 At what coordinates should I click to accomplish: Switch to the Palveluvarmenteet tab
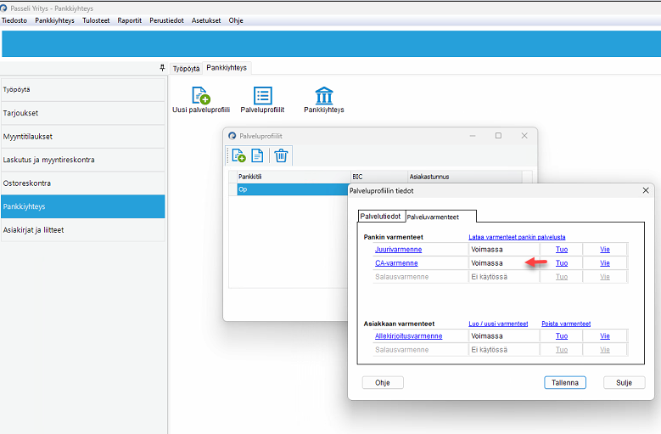pos(440,217)
